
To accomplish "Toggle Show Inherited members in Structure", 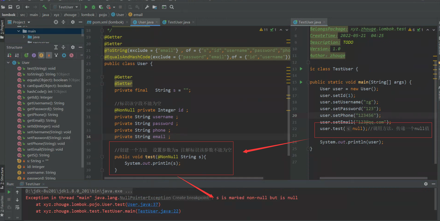I will coord(26,55).
